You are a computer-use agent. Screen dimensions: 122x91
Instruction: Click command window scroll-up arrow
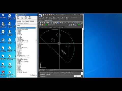point(82,73)
